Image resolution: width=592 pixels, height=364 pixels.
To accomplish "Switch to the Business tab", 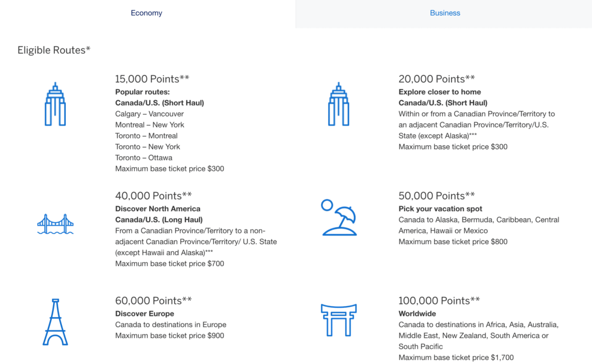I will click(x=445, y=13).
